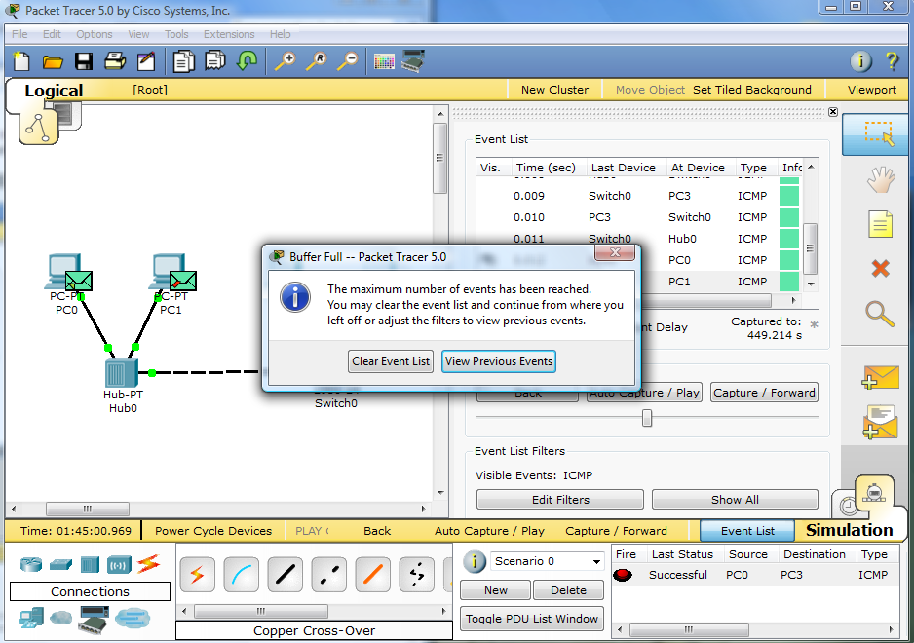Click the View Previous Events button
Image resolution: width=914 pixels, height=643 pixels.
click(x=498, y=361)
